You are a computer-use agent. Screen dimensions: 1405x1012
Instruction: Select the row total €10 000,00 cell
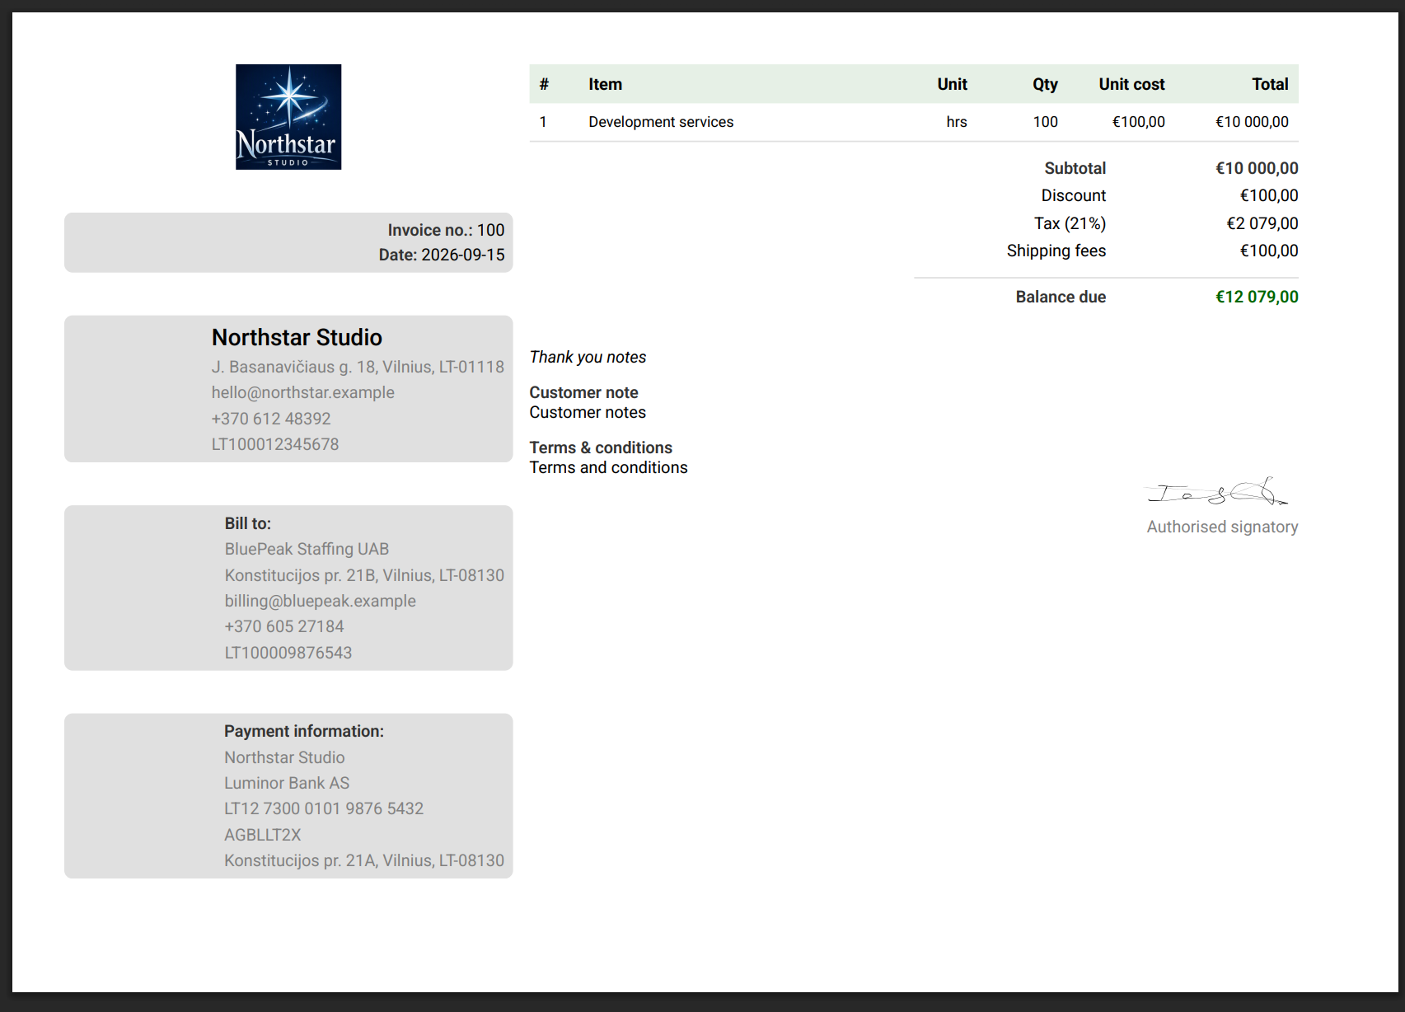[x=1252, y=122]
